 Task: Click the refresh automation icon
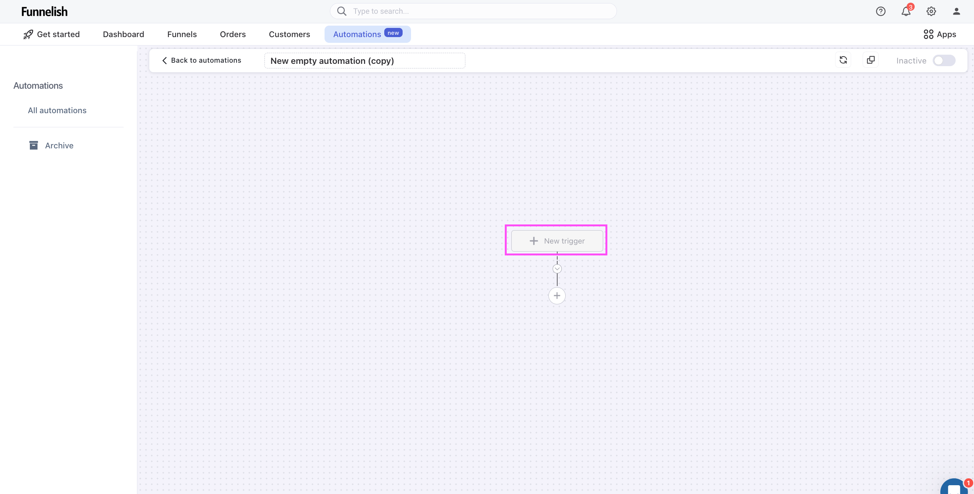point(843,60)
